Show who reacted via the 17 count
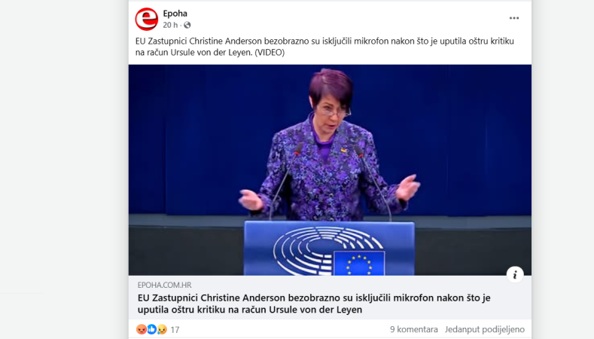The image size is (594, 339). point(175,329)
